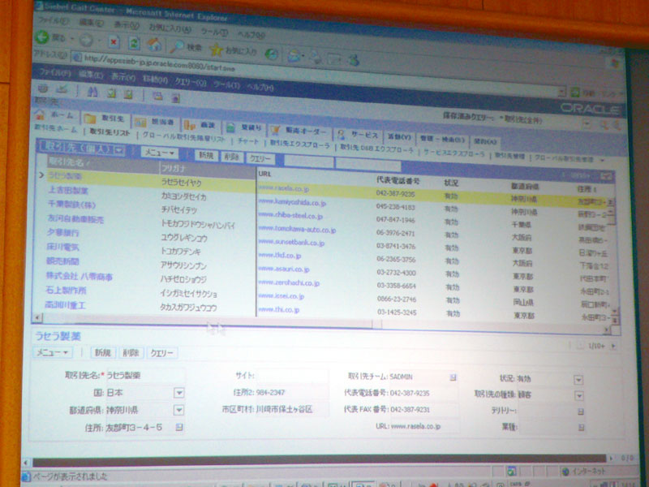Click the IE Stop icon
The width and height of the screenshot is (649, 487).
coord(114,42)
